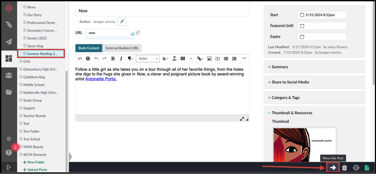Collapse the boards panel with side arrow
Image resolution: width=376 pixels, height=185 pixels.
[70, 157]
